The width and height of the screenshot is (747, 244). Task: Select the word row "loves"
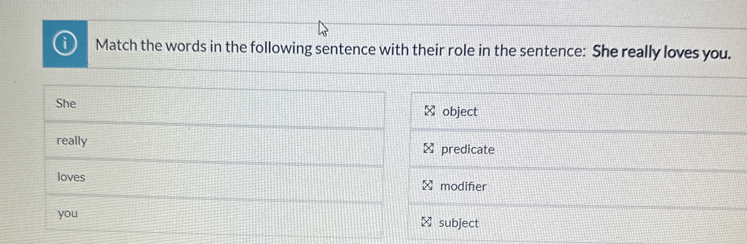(x=187, y=178)
